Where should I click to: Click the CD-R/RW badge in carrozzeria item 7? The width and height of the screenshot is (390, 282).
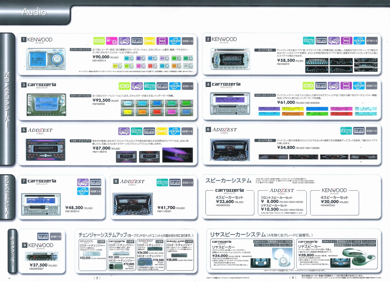click(83, 191)
